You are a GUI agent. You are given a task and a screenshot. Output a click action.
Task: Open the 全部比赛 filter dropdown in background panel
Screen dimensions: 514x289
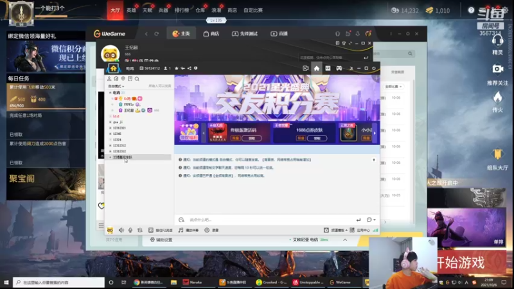click(393, 87)
